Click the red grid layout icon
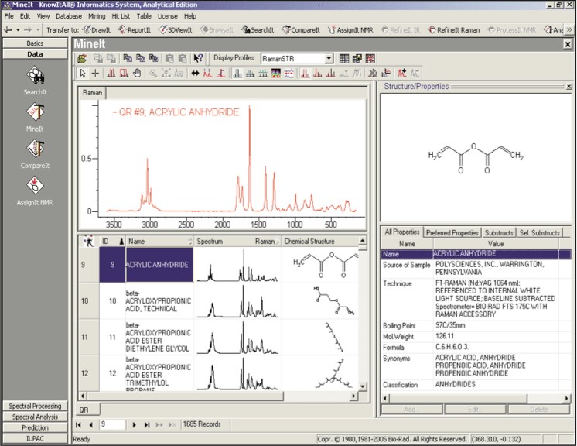Viewport: 577px width, 446px height. 370,59
